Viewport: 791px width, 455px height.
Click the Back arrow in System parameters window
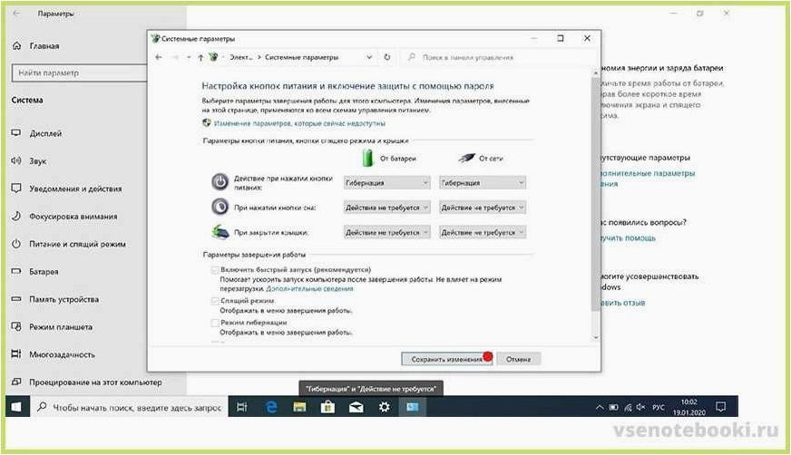tap(159, 57)
